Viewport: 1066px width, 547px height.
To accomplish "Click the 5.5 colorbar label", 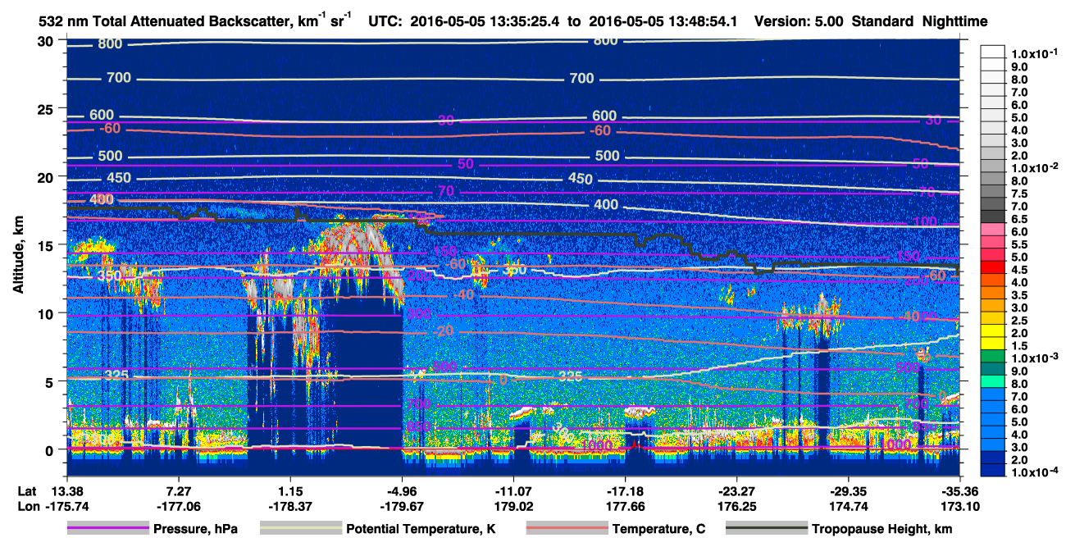I will click(x=1020, y=244).
